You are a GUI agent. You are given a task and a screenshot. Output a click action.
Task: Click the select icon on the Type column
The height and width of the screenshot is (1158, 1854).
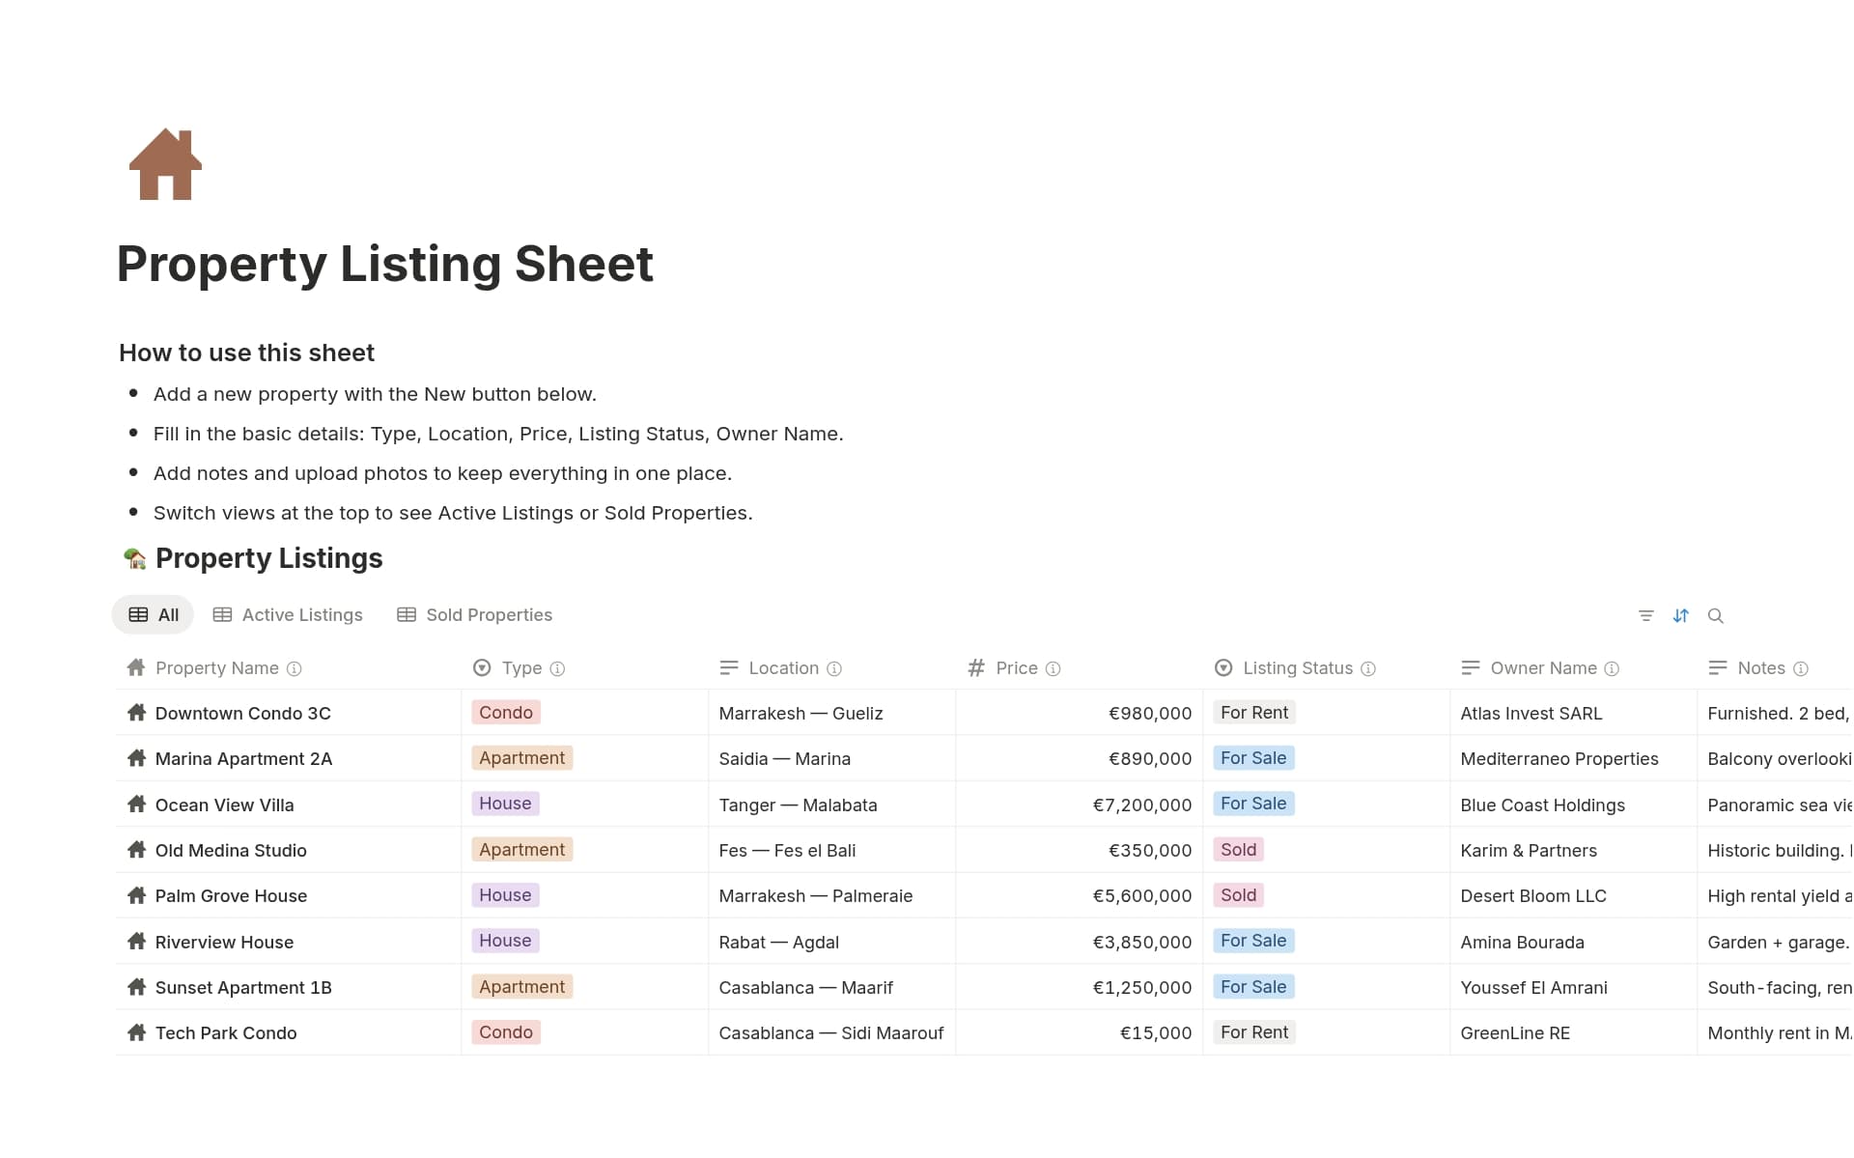[x=481, y=667]
